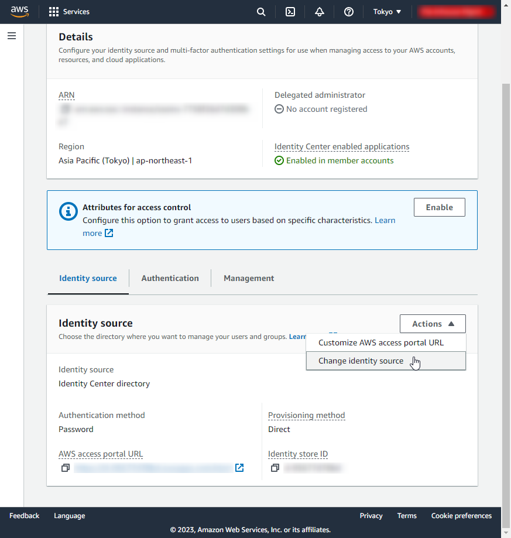
Task: Copy the Identity store ID
Action: coord(275,468)
